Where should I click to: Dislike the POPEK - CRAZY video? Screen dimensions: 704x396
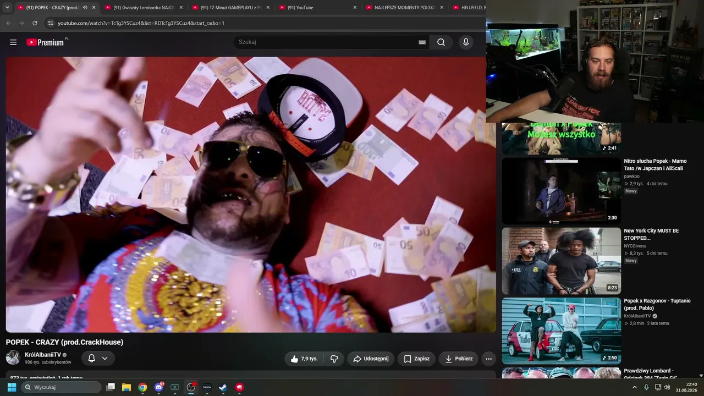(334, 359)
